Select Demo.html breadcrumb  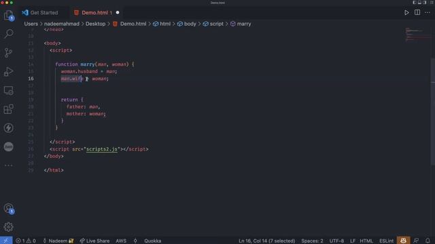click(130, 24)
